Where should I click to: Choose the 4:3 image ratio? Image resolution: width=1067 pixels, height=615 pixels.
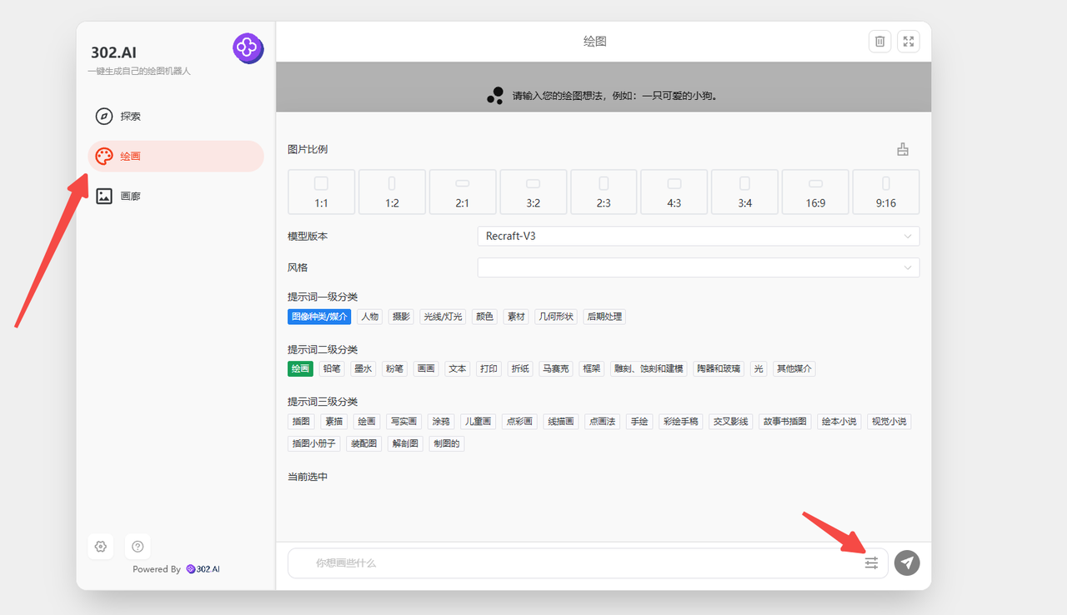tap(674, 192)
